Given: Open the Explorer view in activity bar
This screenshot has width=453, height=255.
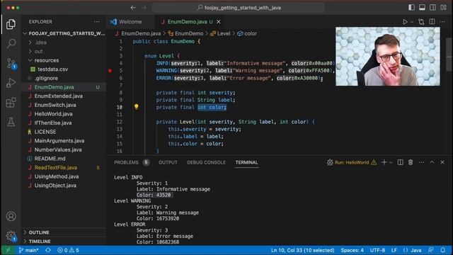Looking at the screenshot, I should 11,24.
